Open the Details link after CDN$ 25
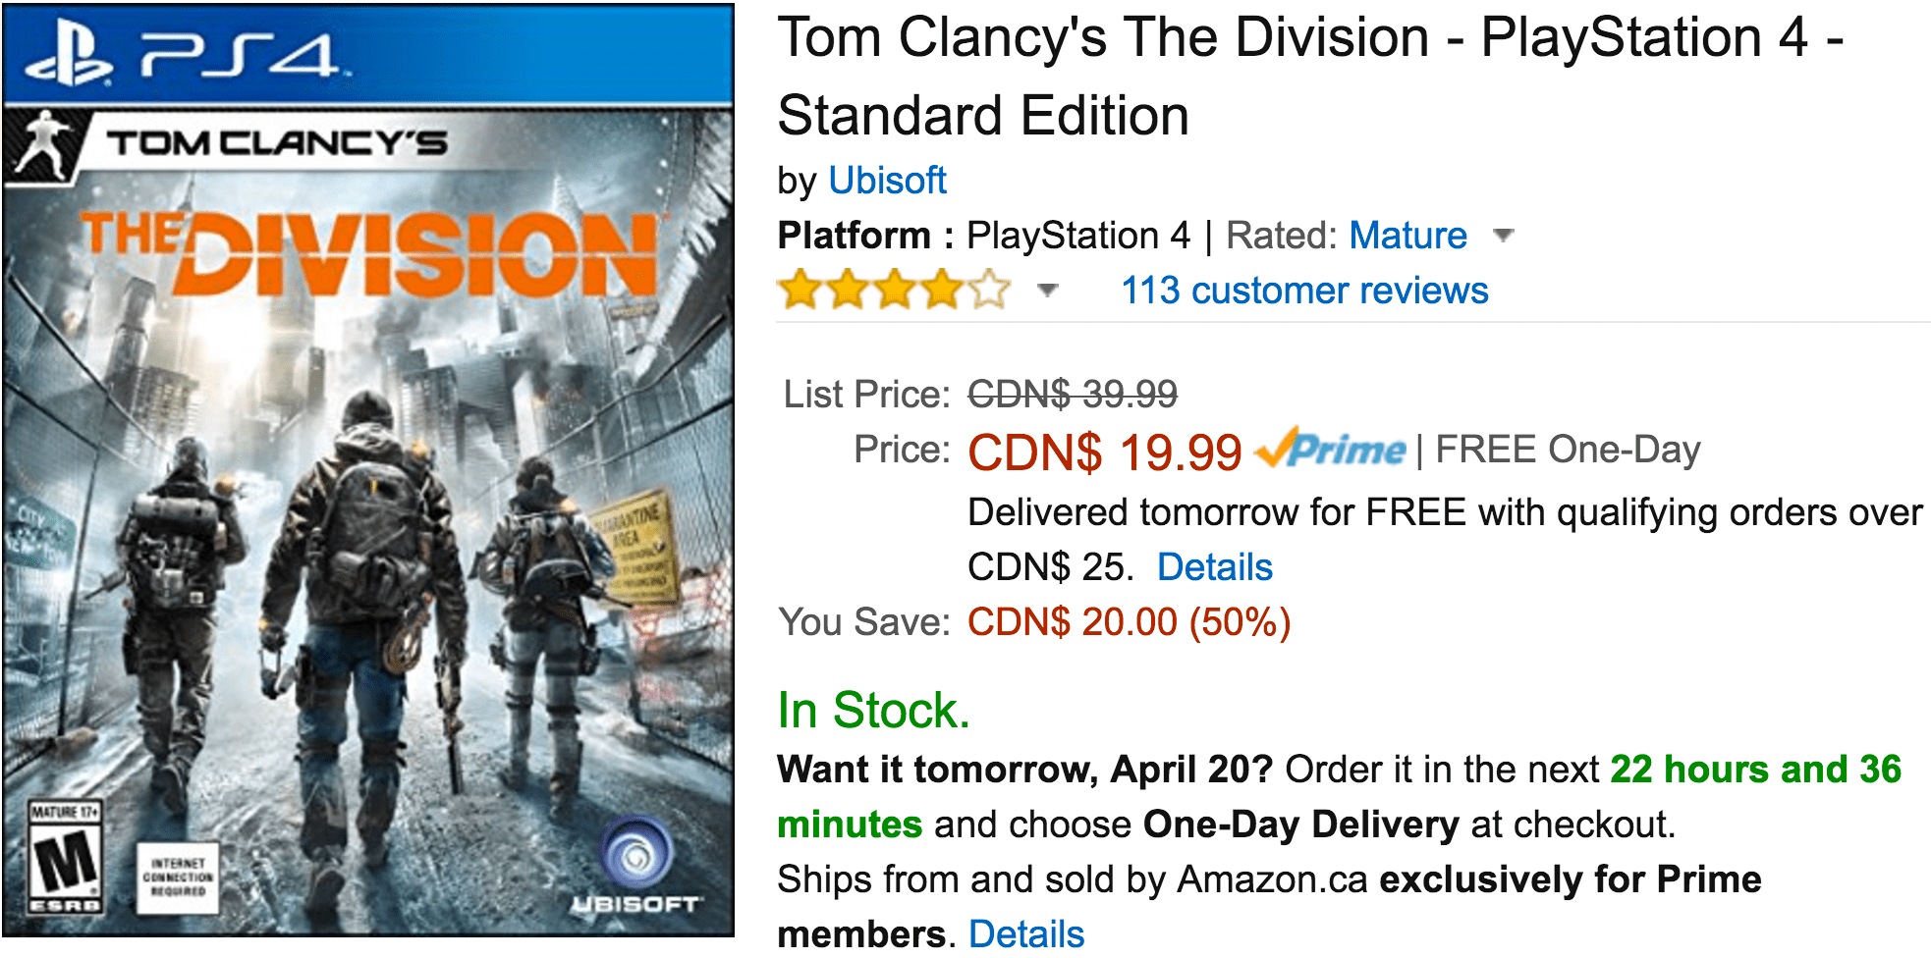1931x958 pixels. pos(1215,567)
